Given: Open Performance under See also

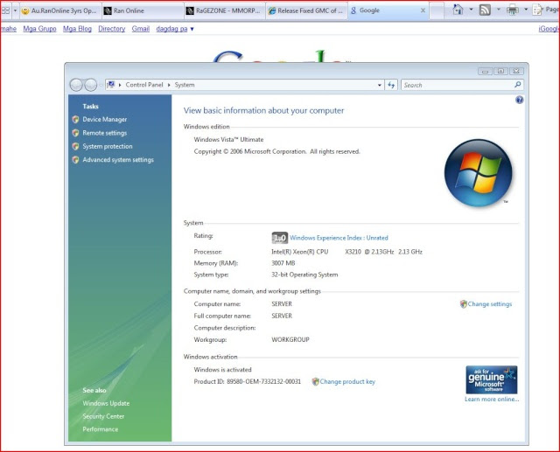Looking at the screenshot, I should (x=100, y=429).
